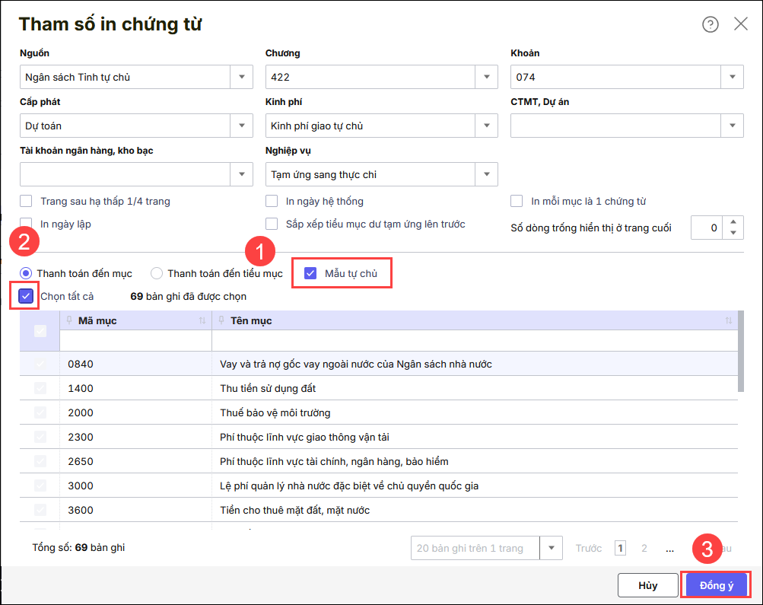This screenshot has width=763, height=605.
Task: Click blank lines number field
Action: coord(707,228)
